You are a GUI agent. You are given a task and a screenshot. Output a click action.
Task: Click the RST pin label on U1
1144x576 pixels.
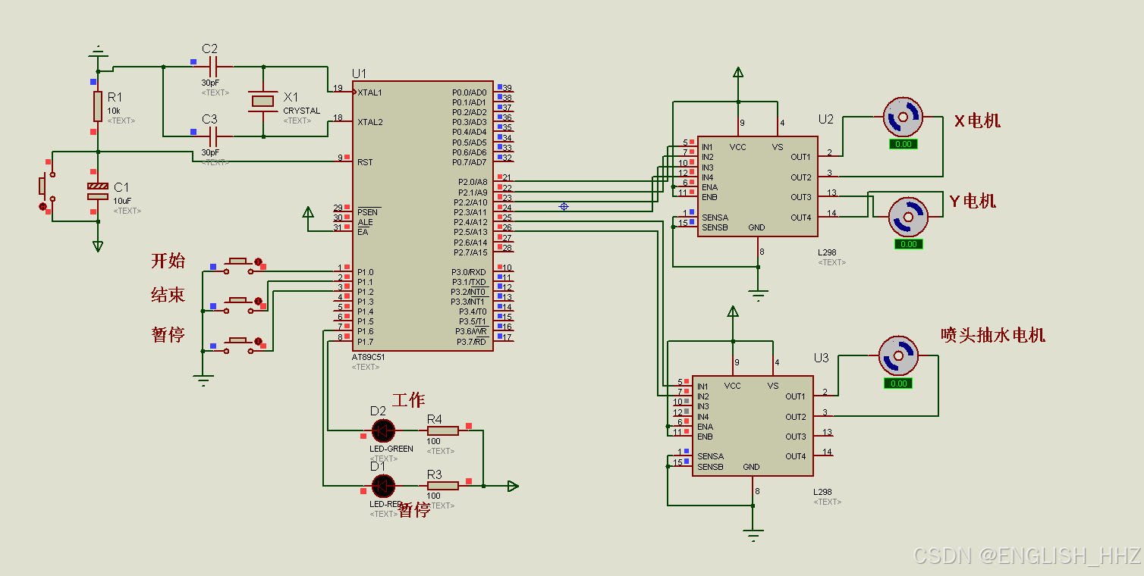point(365,162)
